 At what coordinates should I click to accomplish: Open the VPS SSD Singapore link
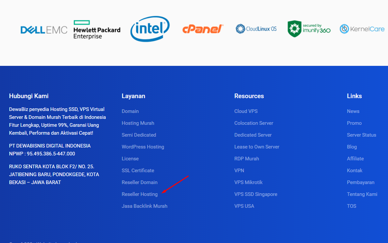256,194
